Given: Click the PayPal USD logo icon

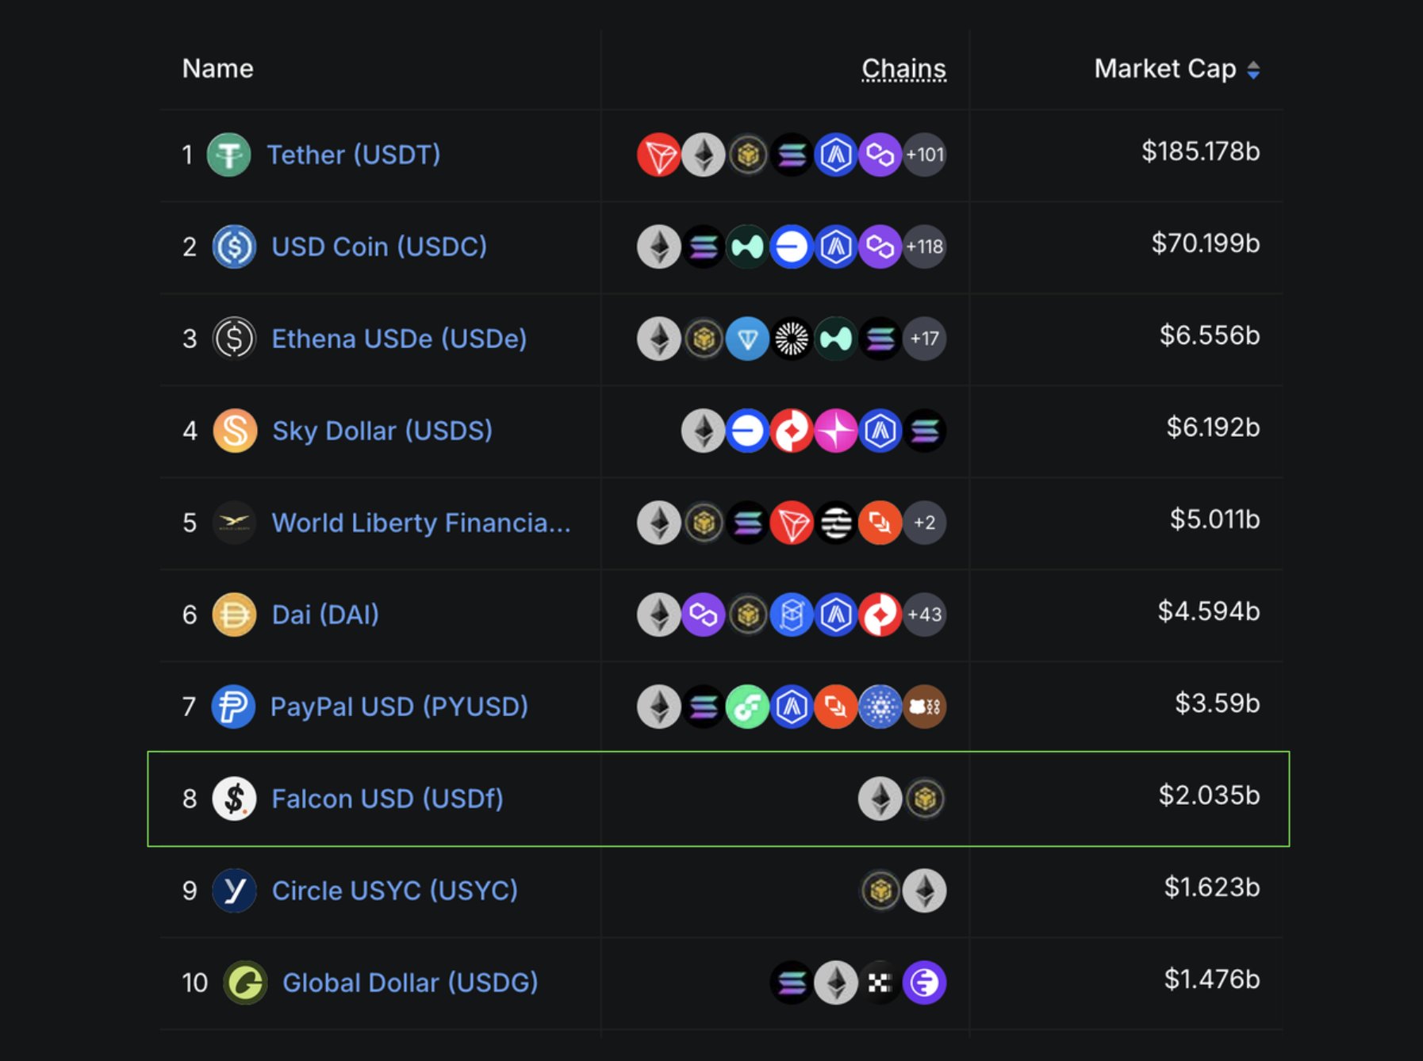Looking at the screenshot, I should coord(233,707).
